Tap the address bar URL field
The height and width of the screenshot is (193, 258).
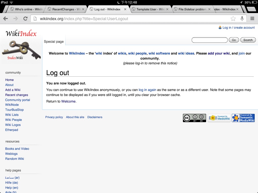[x=131, y=19]
